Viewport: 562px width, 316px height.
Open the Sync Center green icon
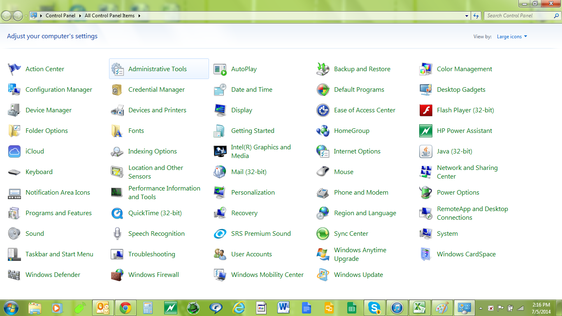323,234
